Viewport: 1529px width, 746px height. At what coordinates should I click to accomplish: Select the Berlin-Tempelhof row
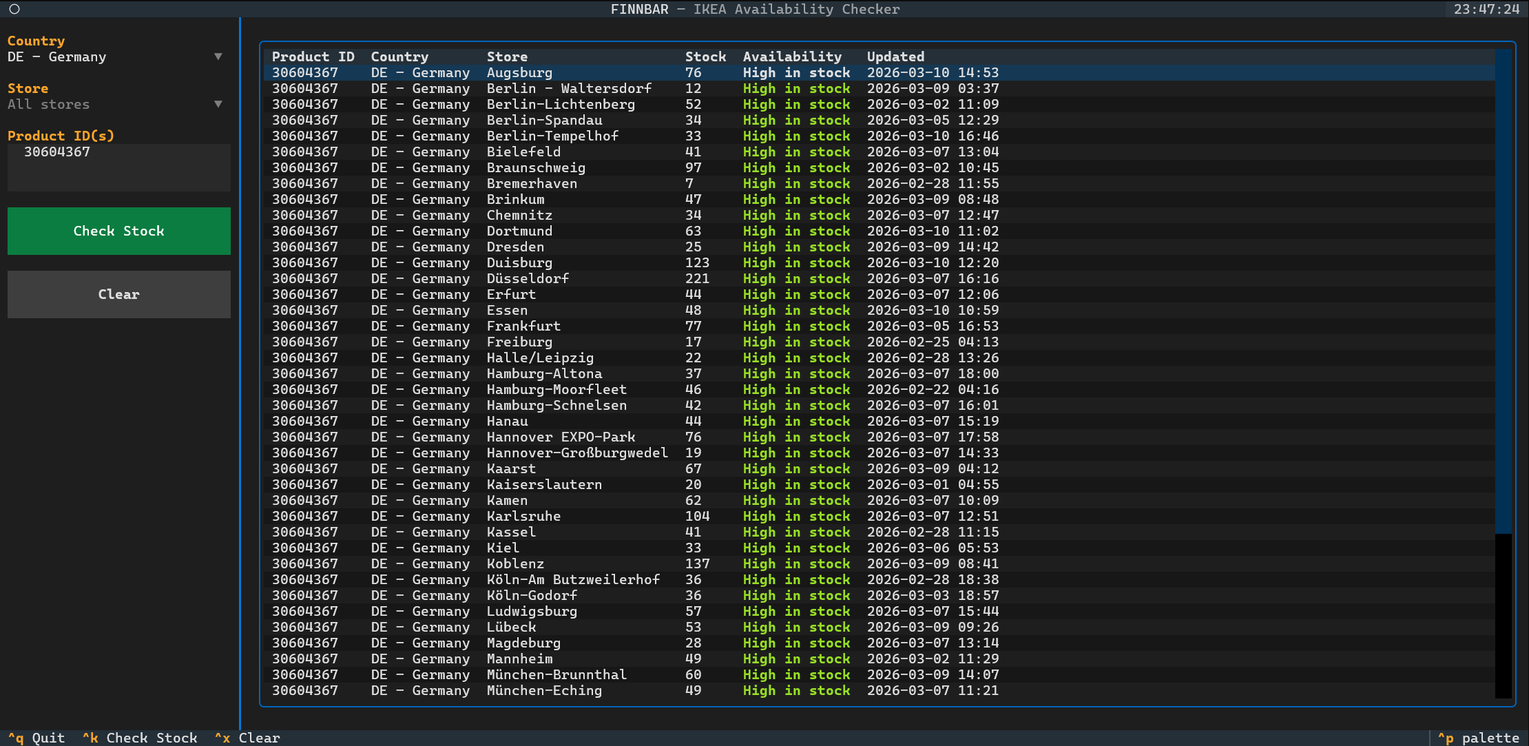point(552,136)
